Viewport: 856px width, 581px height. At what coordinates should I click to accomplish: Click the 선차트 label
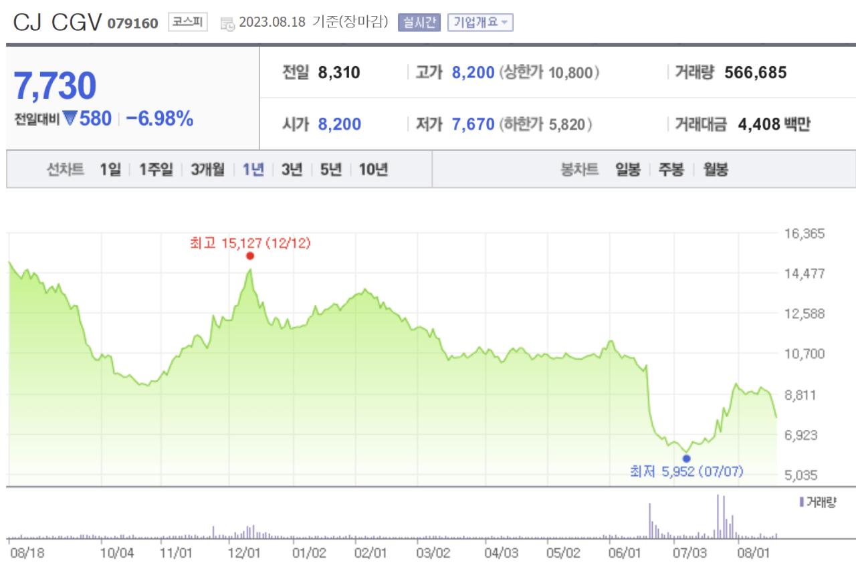(65, 170)
